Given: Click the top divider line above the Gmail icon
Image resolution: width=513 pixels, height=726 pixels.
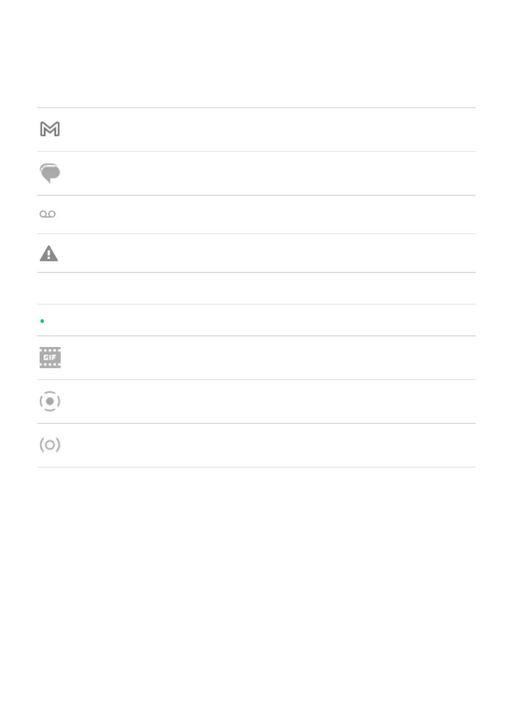Looking at the screenshot, I should pos(256,108).
